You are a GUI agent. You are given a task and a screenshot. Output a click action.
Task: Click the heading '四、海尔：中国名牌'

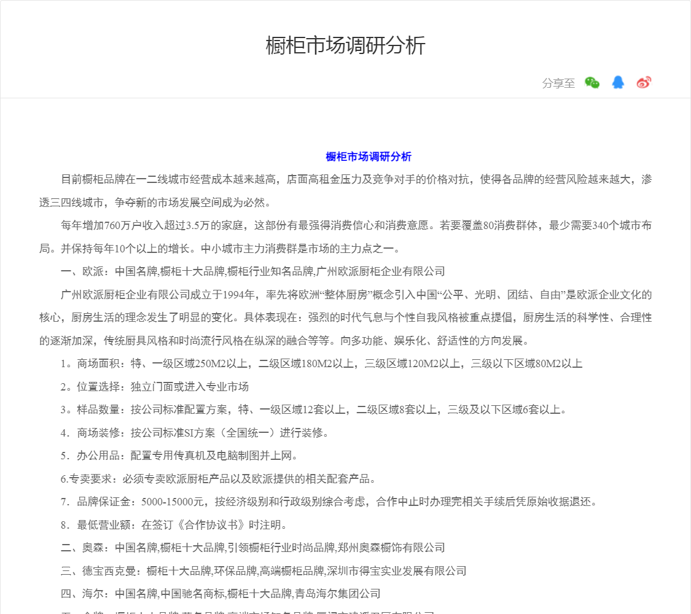(221, 594)
